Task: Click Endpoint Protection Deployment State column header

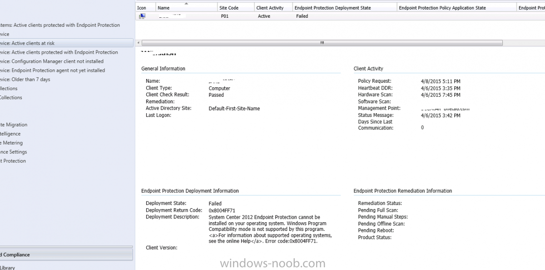Action: (x=344, y=8)
